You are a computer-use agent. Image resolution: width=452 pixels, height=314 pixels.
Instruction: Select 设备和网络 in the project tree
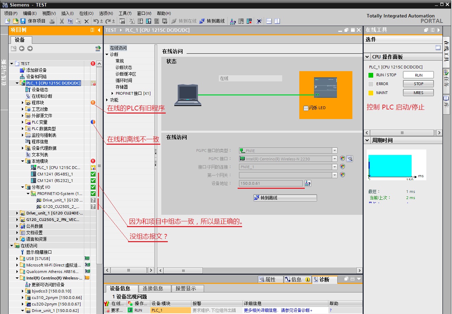[x=36, y=77]
